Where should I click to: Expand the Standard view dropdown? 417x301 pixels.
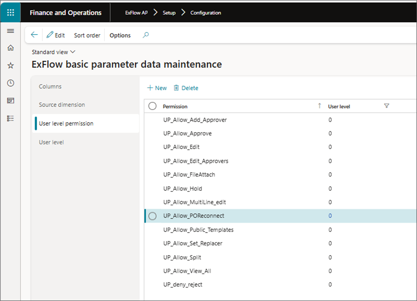pyautogui.click(x=53, y=52)
